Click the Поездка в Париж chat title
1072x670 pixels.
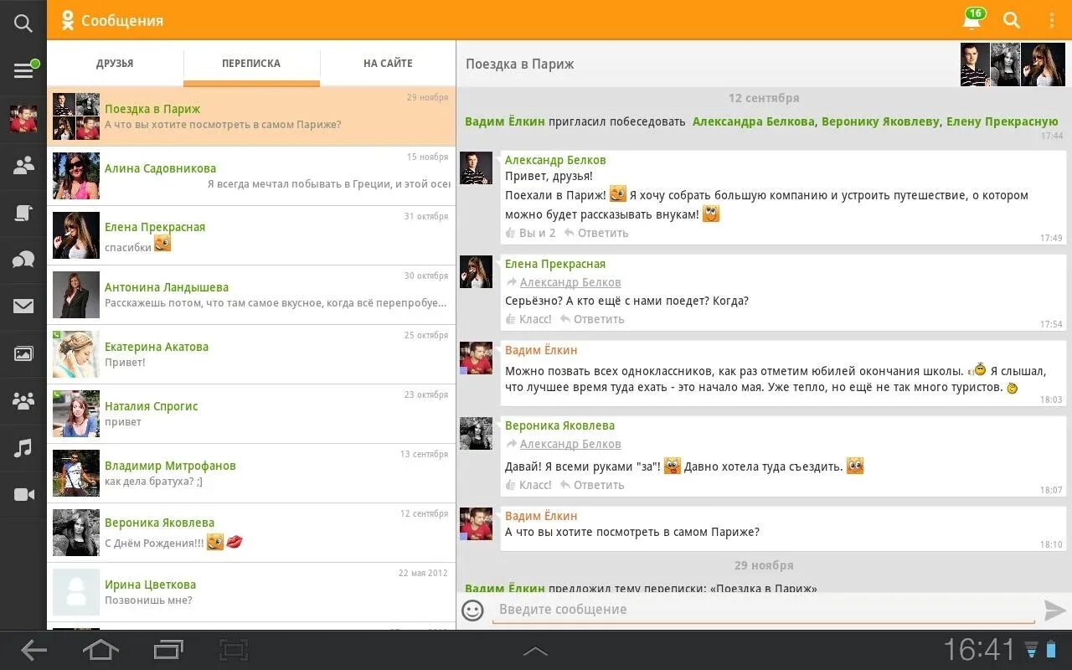tap(520, 64)
